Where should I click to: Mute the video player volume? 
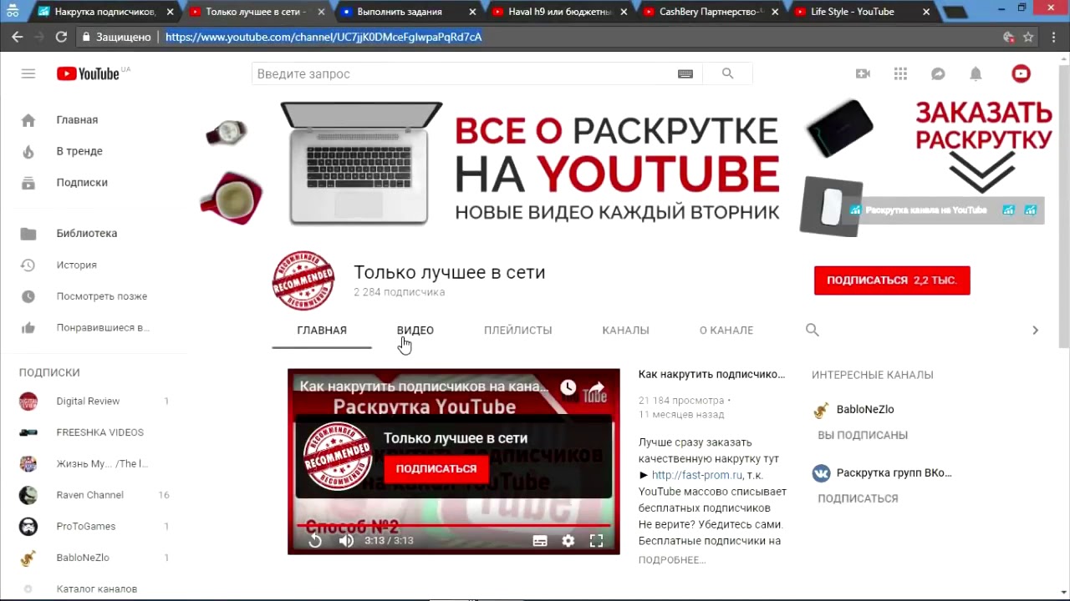[346, 540]
